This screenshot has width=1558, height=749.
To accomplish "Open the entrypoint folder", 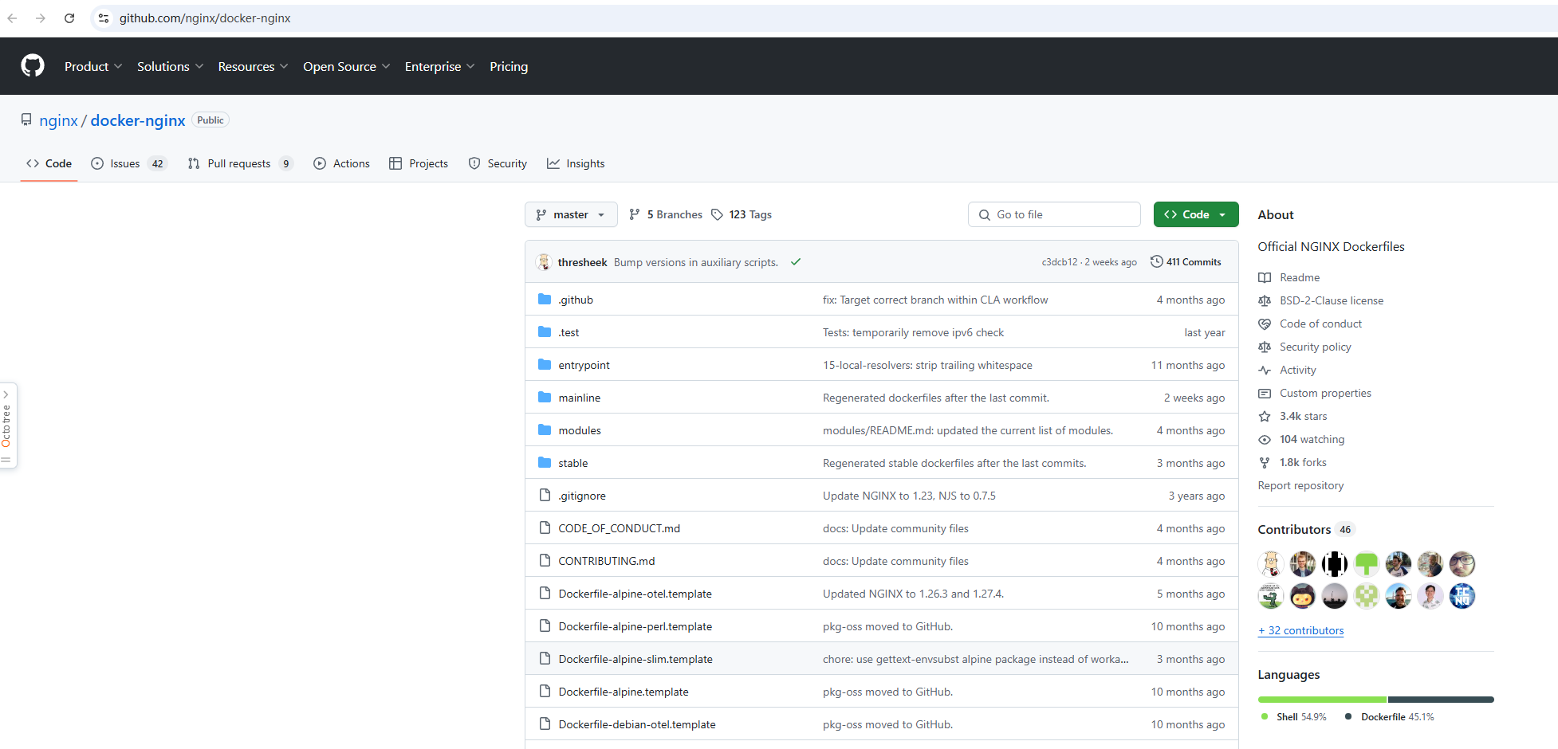I will coord(584,365).
